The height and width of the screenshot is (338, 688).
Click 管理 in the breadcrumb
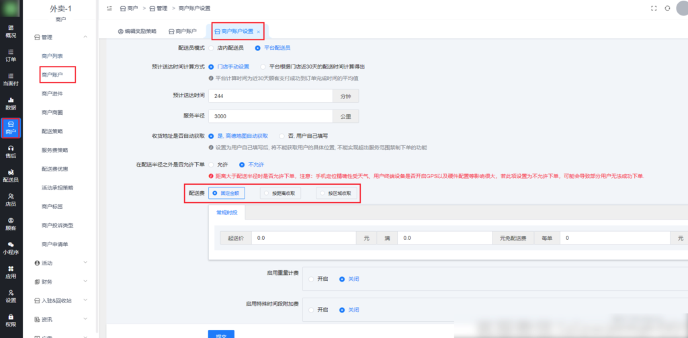[x=159, y=8]
